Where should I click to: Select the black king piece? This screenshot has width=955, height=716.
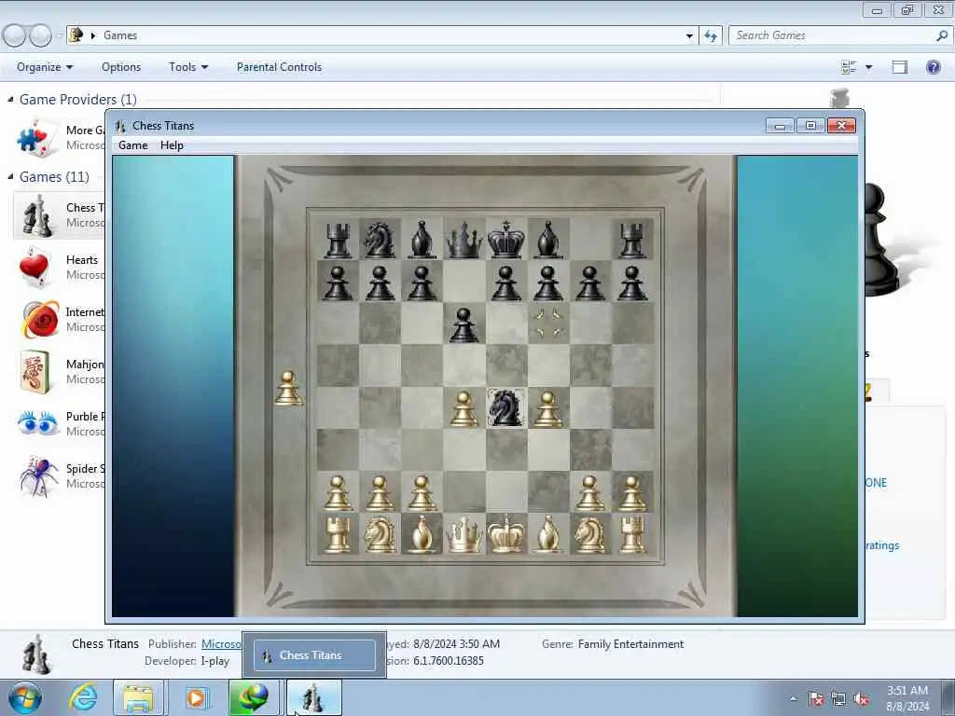(505, 240)
